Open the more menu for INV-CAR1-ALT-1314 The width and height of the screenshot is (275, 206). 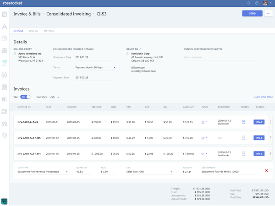[x=270, y=154]
